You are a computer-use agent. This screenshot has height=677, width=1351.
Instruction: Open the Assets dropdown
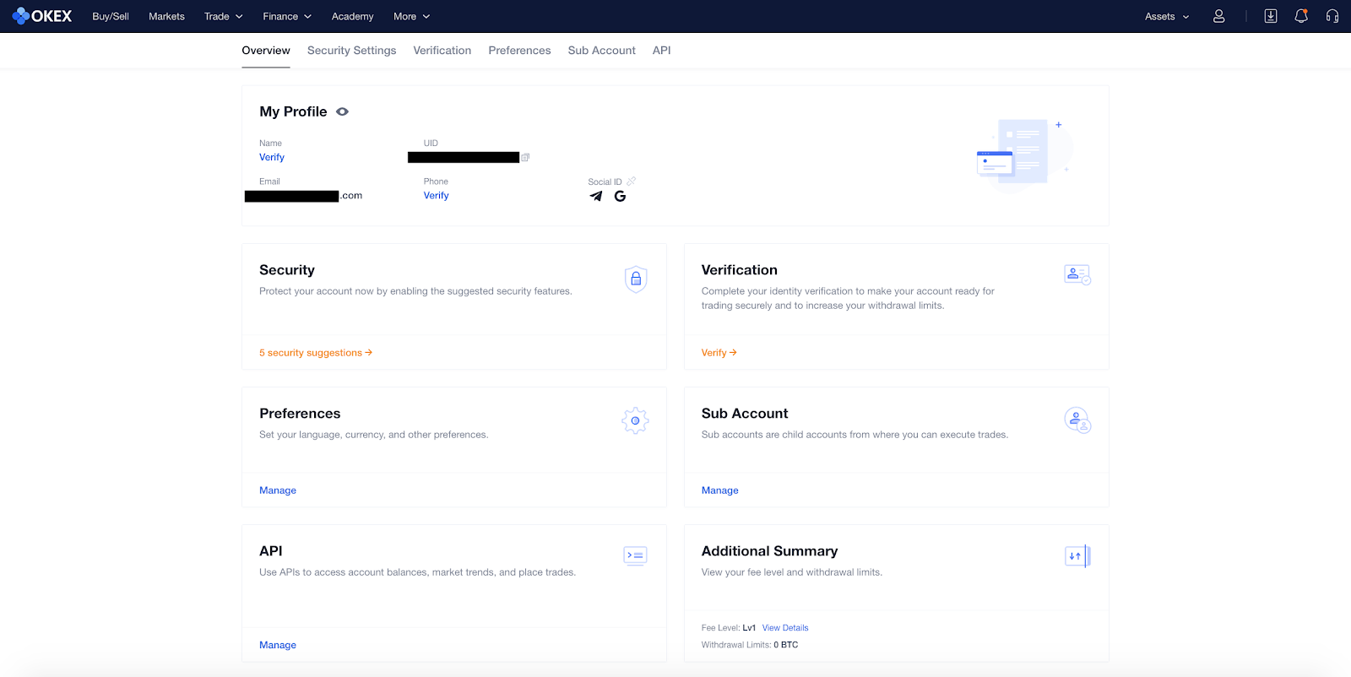pyautogui.click(x=1166, y=16)
